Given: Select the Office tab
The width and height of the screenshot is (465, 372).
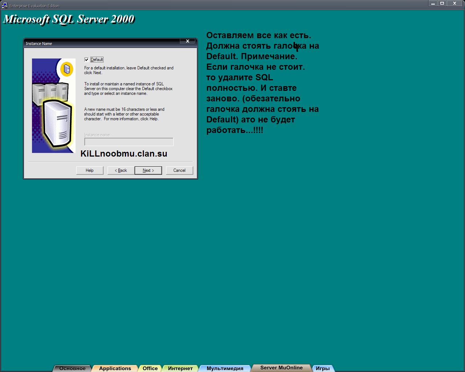Looking at the screenshot, I should (x=150, y=368).
